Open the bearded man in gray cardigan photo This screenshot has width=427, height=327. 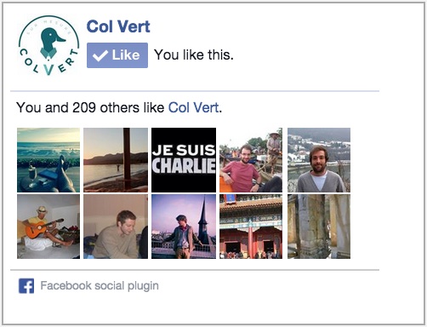coord(319,160)
